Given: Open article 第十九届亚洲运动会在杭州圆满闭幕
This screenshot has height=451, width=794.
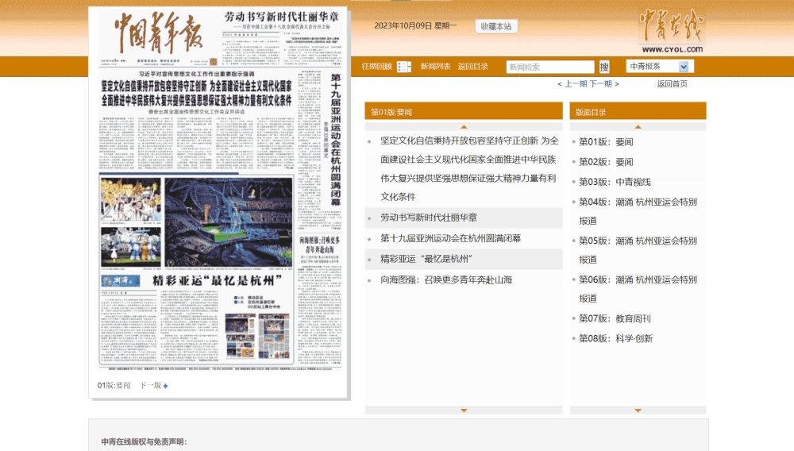Looking at the screenshot, I should 451,238.
